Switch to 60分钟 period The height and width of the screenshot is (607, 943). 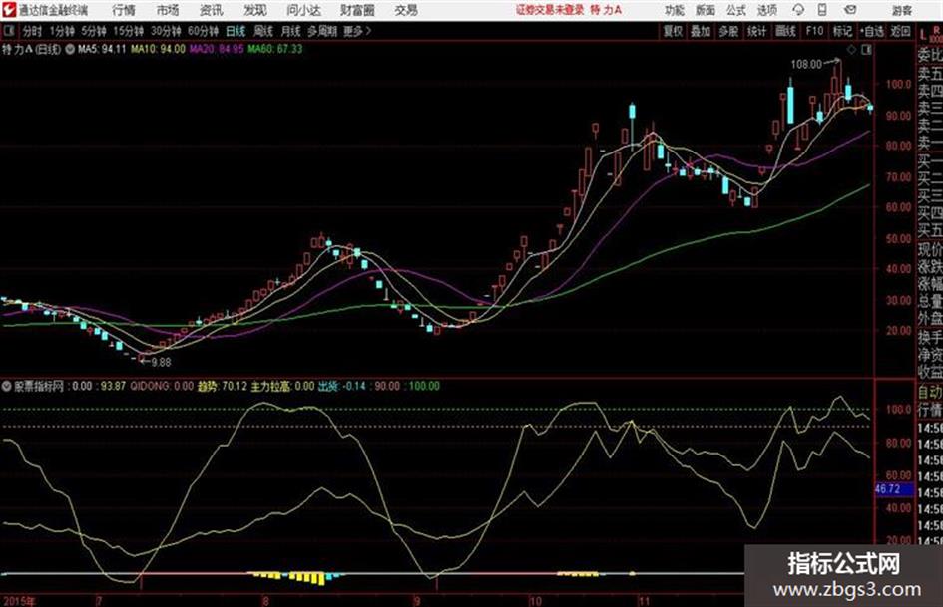203,31
